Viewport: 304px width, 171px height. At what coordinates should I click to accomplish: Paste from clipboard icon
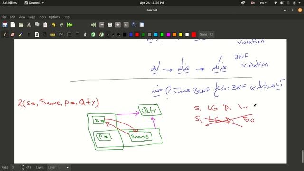(x=45, y=25)
